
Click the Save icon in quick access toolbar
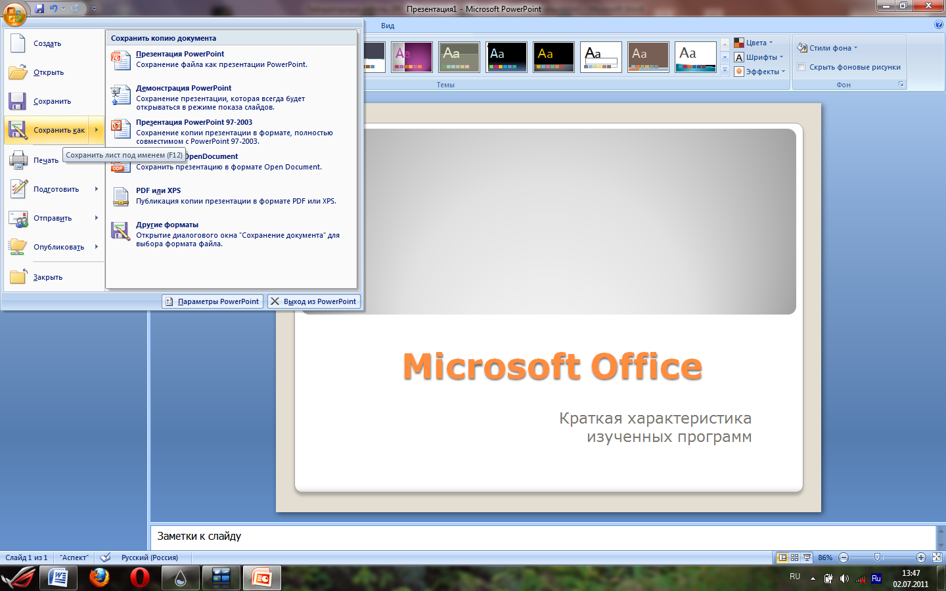click(x=39, y=9)
